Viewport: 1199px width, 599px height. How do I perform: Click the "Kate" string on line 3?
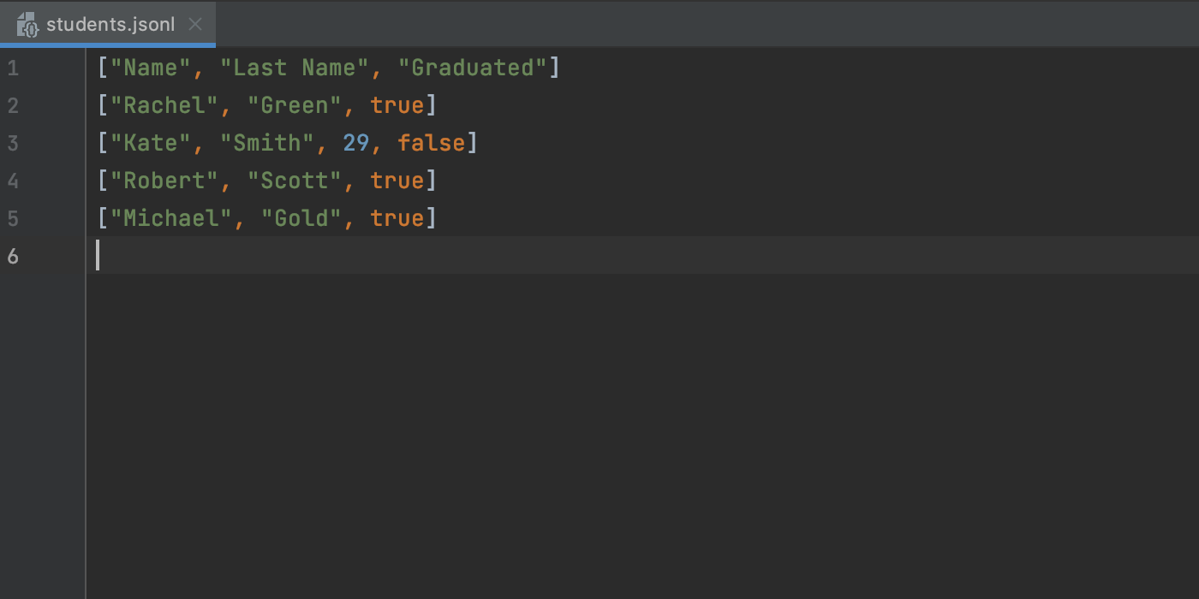pos(151,143)
